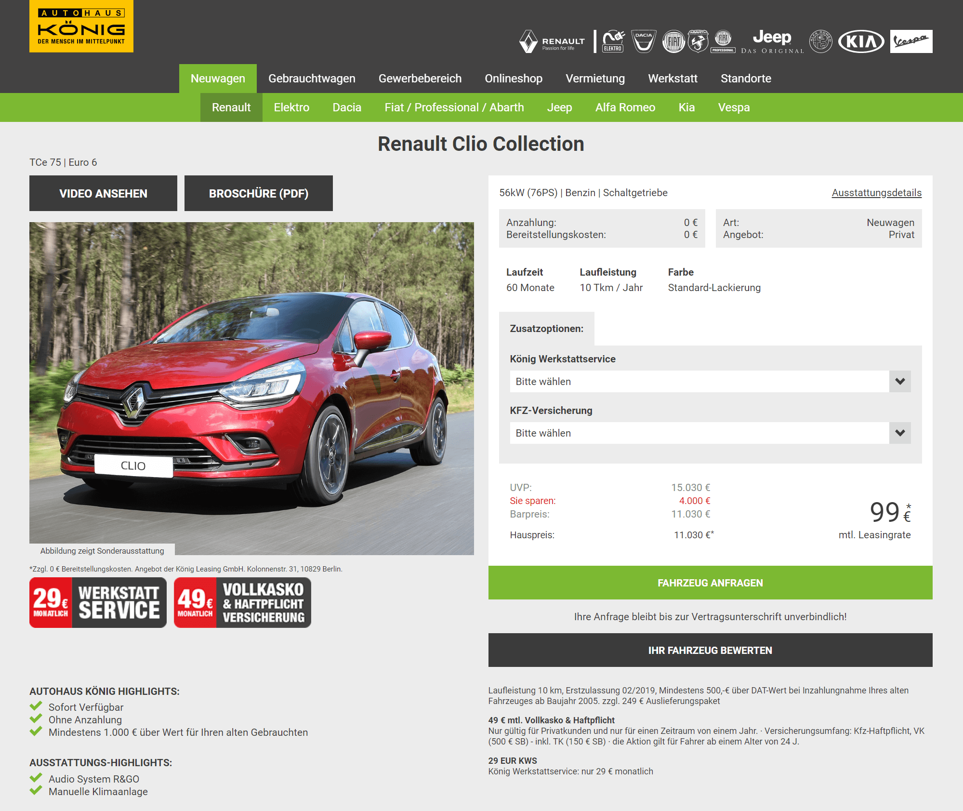This screenshot has height=811, width=963.
Task: Open the Abarth scorpion logo
Action: (698, 41)
